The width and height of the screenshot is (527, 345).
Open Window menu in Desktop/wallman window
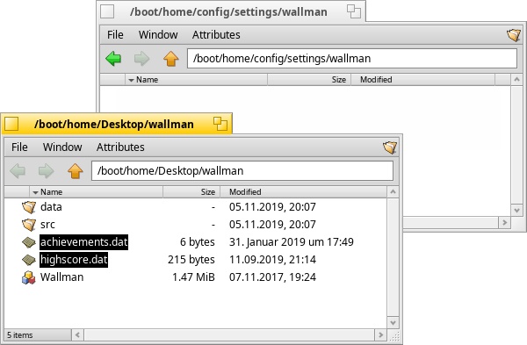(x=62, y=147)
